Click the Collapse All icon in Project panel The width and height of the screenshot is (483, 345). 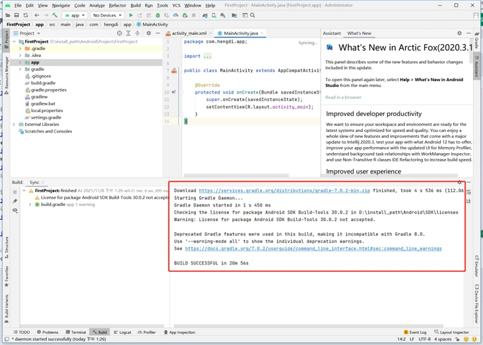click(x=137, y=33)
